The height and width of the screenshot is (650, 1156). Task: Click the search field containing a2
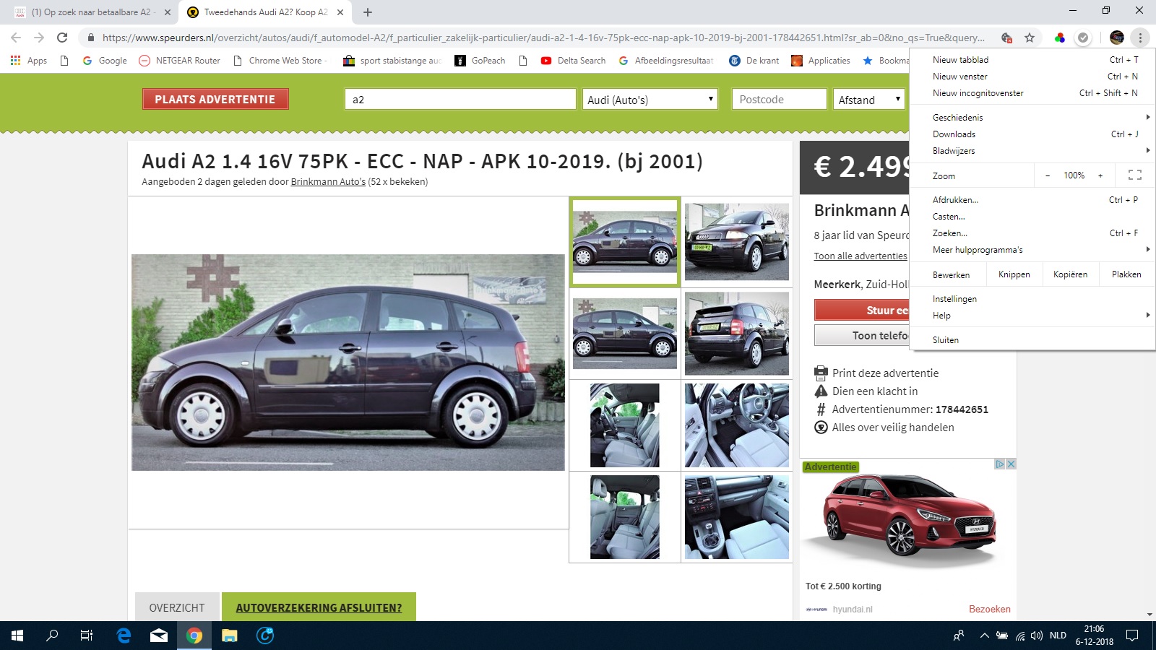coord(460,100)
